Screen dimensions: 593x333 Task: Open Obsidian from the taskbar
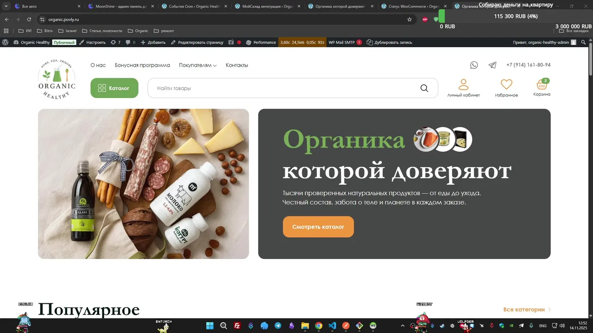pyautogui.click(x=291, y=326)
